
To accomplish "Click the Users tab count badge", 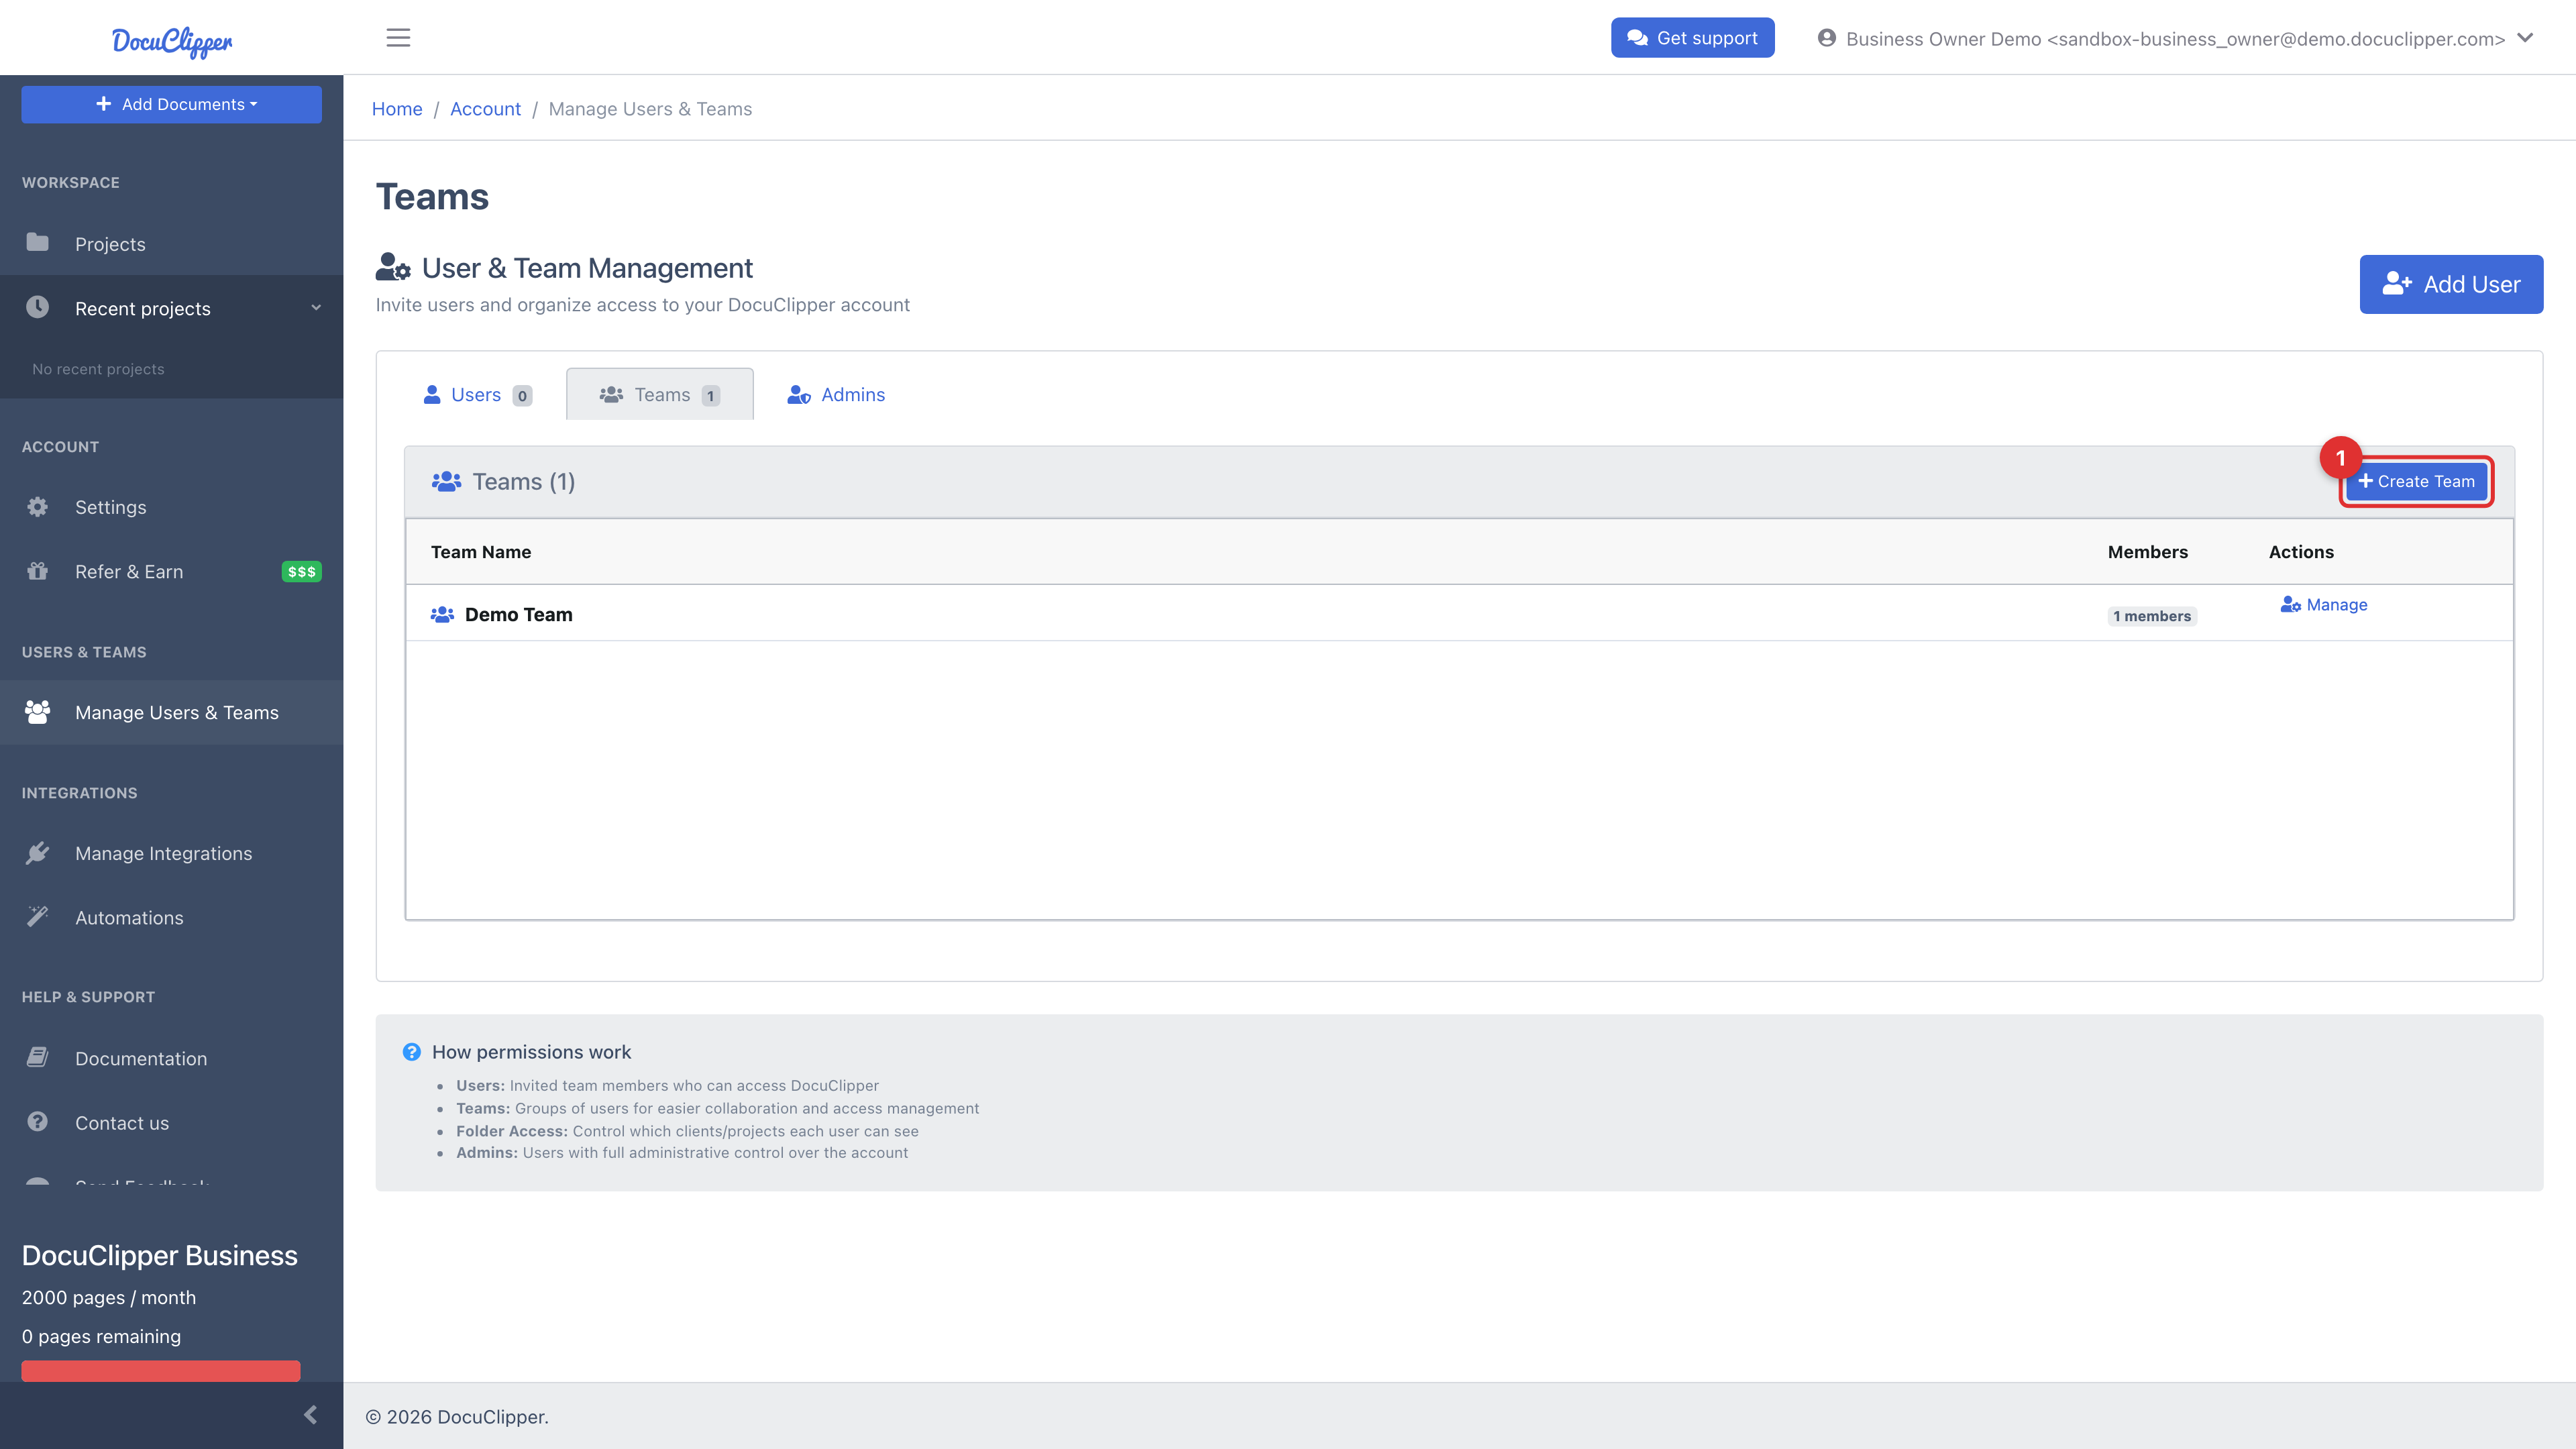I will 522,396.
